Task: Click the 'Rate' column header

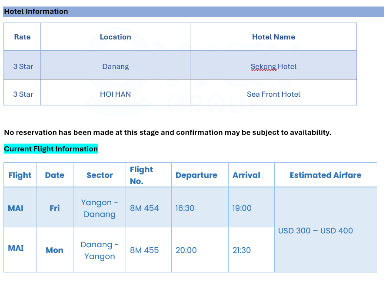Action: click(22, 37)
